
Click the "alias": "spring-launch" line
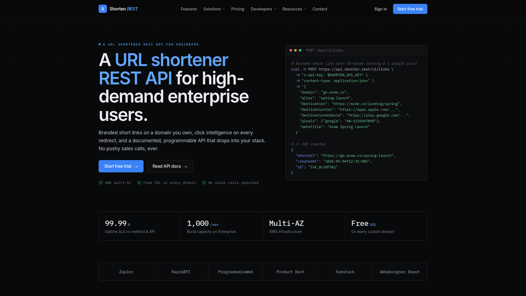326,98
